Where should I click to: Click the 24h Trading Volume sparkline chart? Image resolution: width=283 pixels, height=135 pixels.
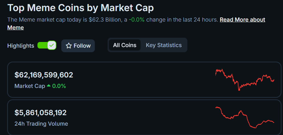point(245,117)
